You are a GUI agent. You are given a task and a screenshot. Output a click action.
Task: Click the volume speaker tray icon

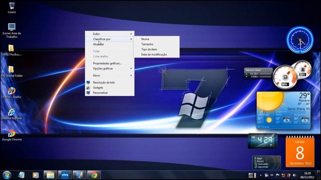[294, 175]
